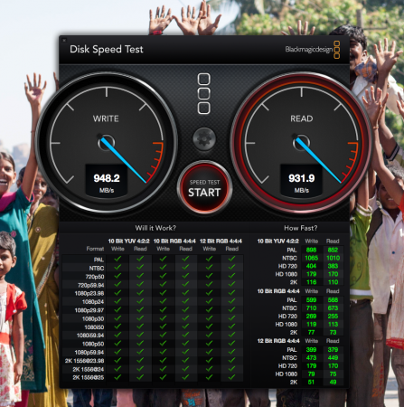Click 1080p50 row 12 Bit RGB Write checkmark

tap(209, 343)
